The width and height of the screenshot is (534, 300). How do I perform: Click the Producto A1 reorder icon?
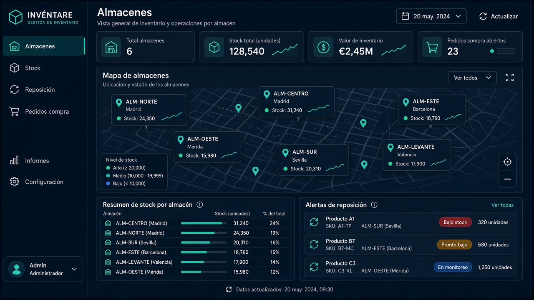click(x=314, y=222)
